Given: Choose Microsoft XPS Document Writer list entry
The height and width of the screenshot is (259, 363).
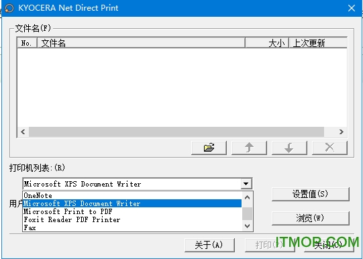Looking at the screenshot, I should [132, 203].
